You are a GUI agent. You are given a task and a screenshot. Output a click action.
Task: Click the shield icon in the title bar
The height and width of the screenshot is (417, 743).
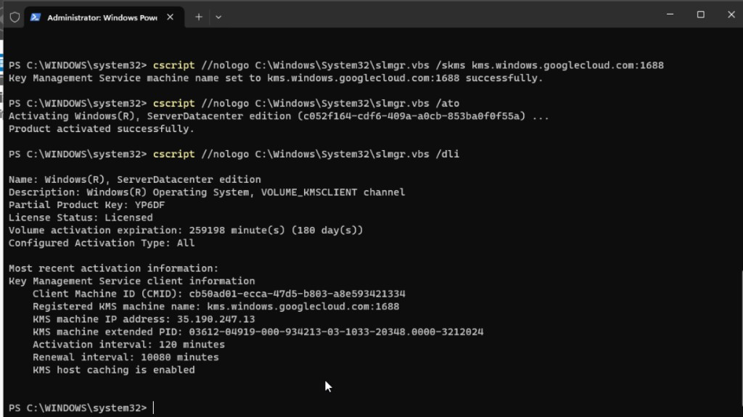point(15,17)
